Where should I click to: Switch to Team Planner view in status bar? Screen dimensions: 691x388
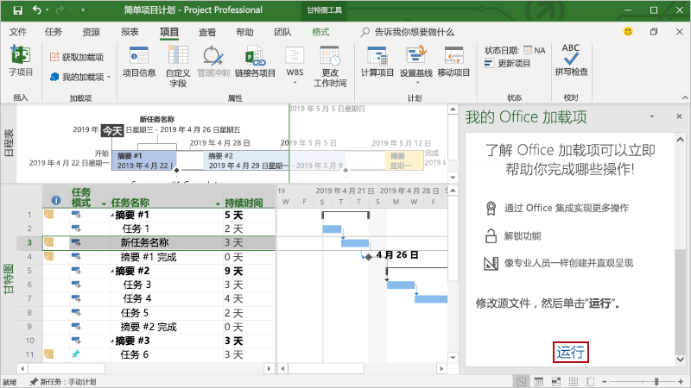click(555, 381)
